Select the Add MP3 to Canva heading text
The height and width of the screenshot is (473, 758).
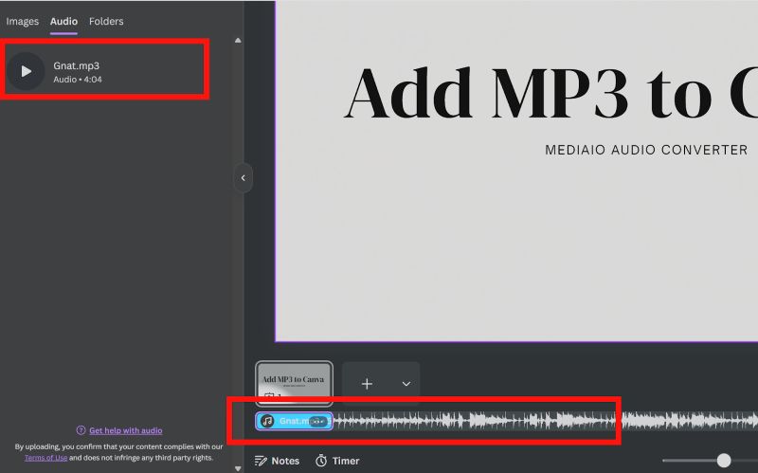pos(550,93)
